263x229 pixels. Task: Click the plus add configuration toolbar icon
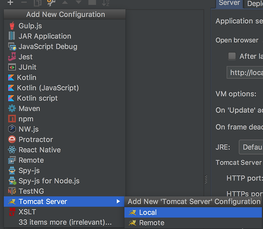tap(10, 2)
